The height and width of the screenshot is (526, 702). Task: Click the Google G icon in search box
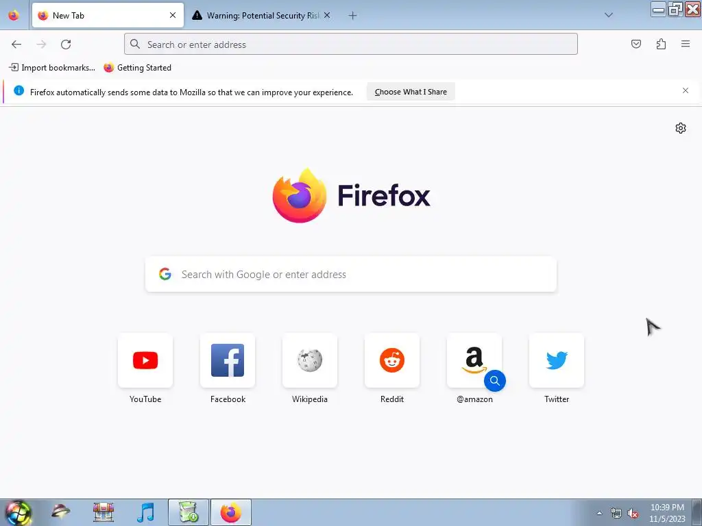click(165, 274)
